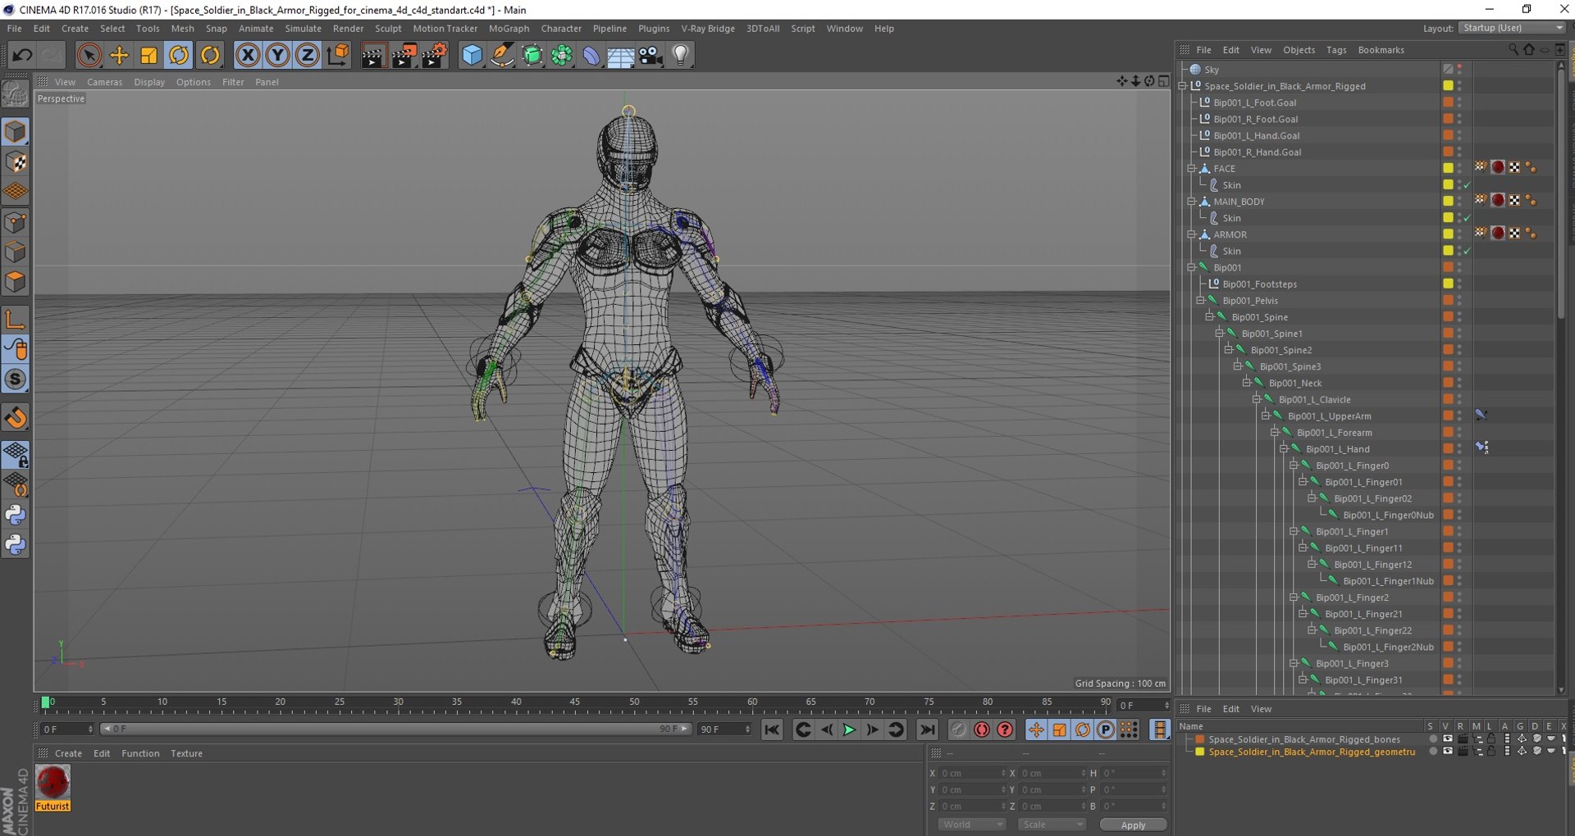
Task: Select the Rotate tool
Action: (x=179, y=55)
